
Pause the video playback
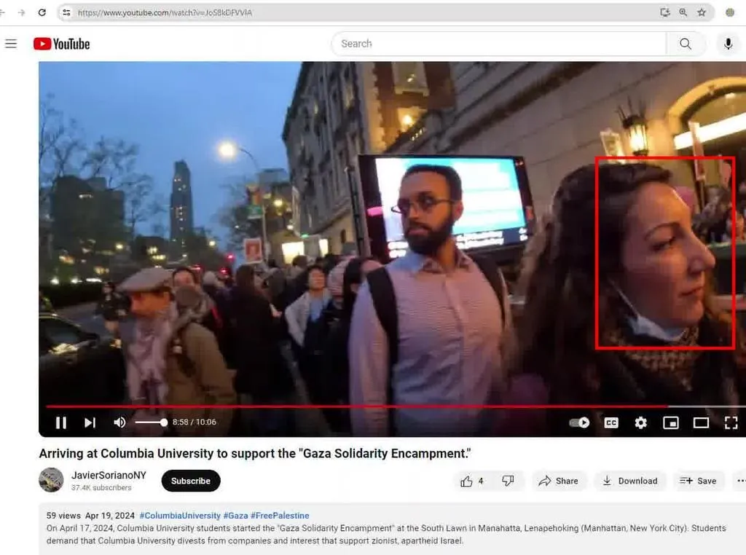(x=61, y=422)
